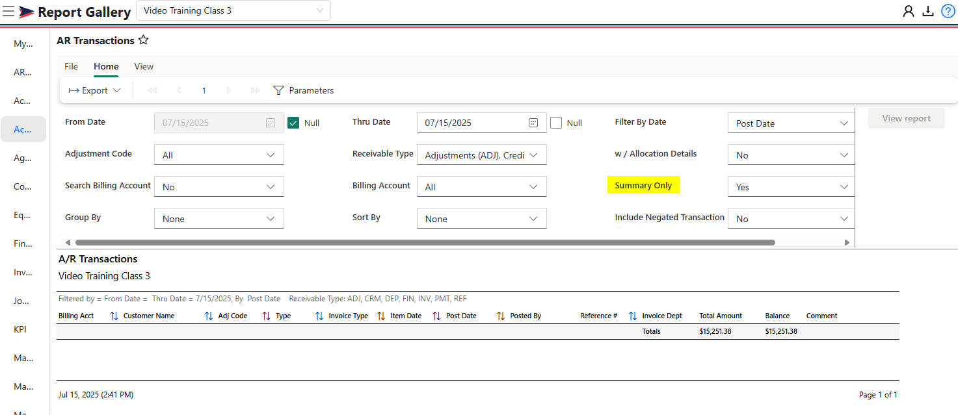Viewport: 958px width, 415px height.
Task: Click the View report button
Action: (x=906, y=118)
